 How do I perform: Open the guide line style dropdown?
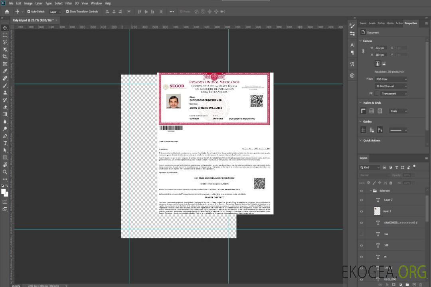[398, 130]
